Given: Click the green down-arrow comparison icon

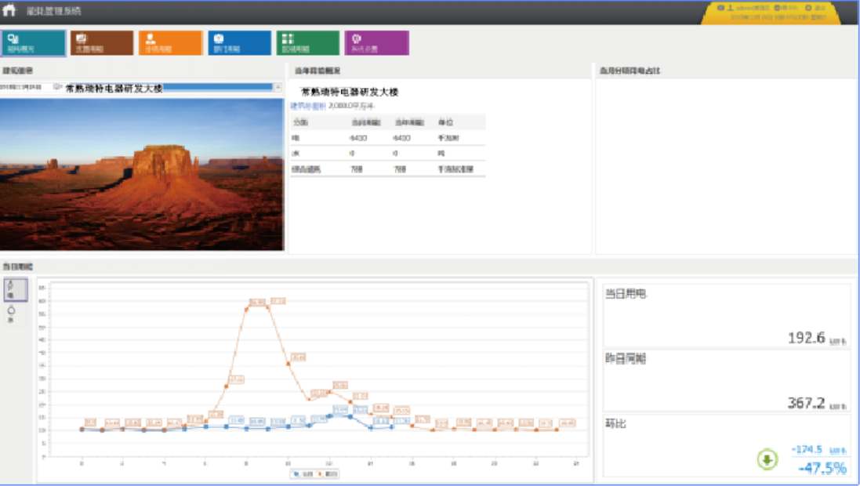Looking at the screenshot, I should (767, 459).
